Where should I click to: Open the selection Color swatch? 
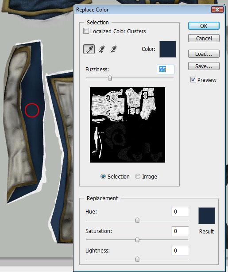(168, 49)
